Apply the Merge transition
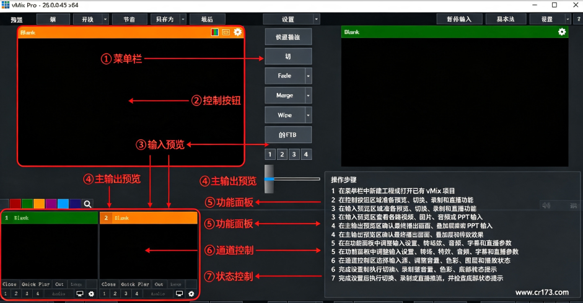This screenshot has width=583, height=303. tap(285, 95)
